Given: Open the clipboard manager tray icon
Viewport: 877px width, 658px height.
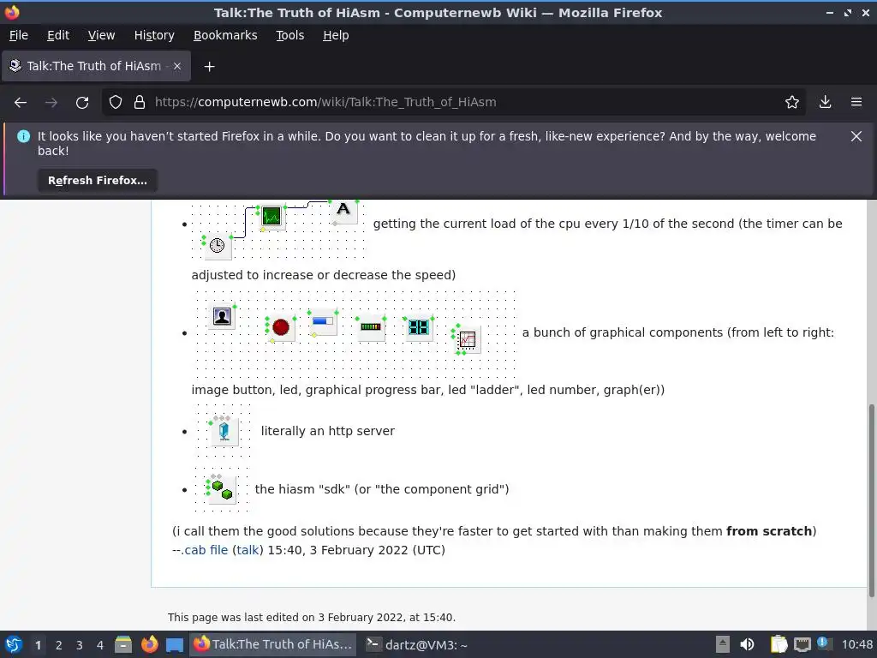Looking at the screenshot, I should tap(779, 644).
